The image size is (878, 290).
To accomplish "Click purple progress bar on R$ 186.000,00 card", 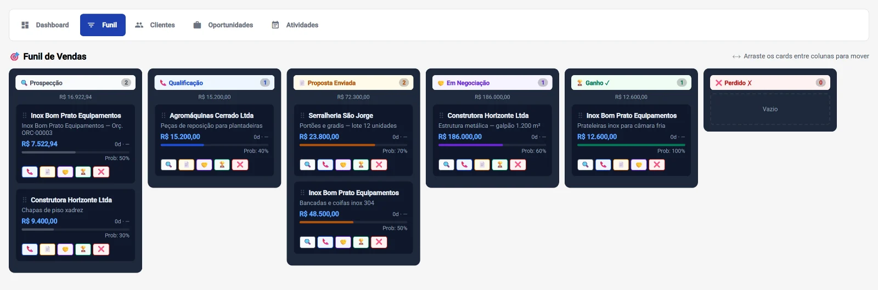I will [x=492, y=145].
